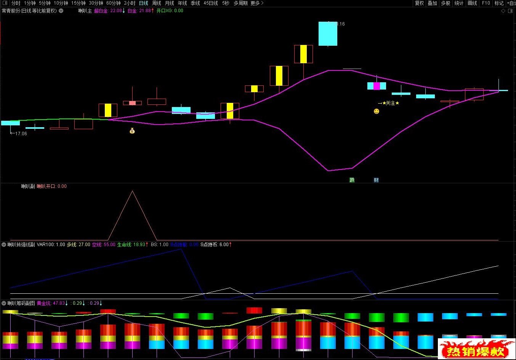Collapse the 喇叭转强线副 indicator panel
516x360 pixels.
point(4,245)
